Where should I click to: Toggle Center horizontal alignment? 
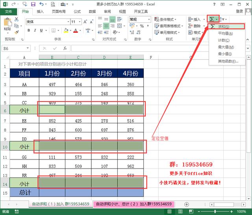[106, 26]
